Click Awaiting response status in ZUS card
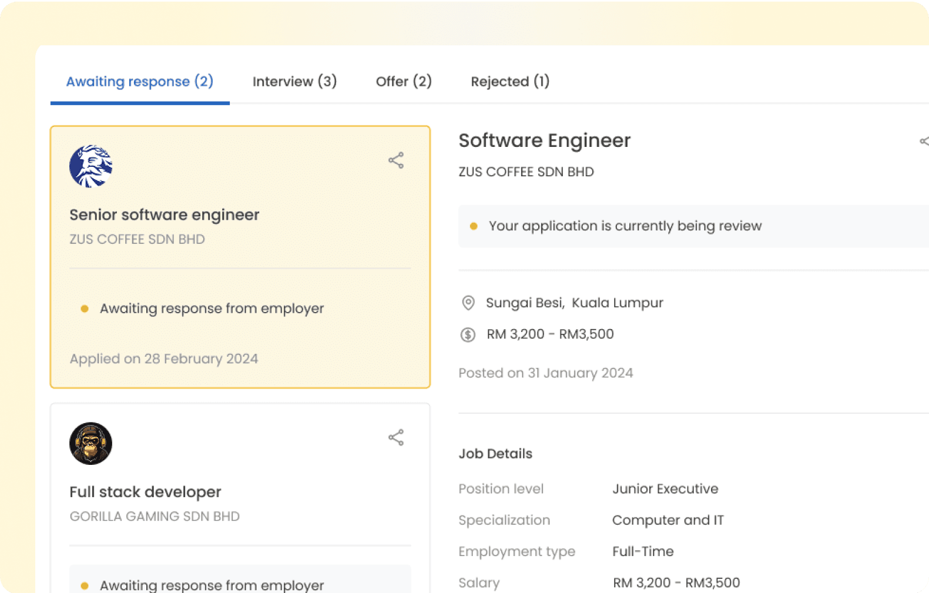 212,309
